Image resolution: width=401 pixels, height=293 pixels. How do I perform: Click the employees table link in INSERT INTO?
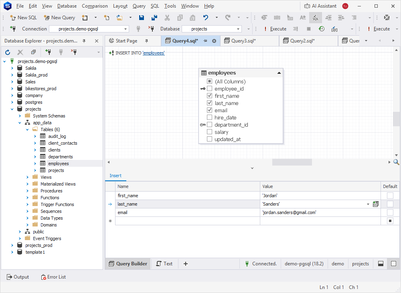(x=154, y=53)
